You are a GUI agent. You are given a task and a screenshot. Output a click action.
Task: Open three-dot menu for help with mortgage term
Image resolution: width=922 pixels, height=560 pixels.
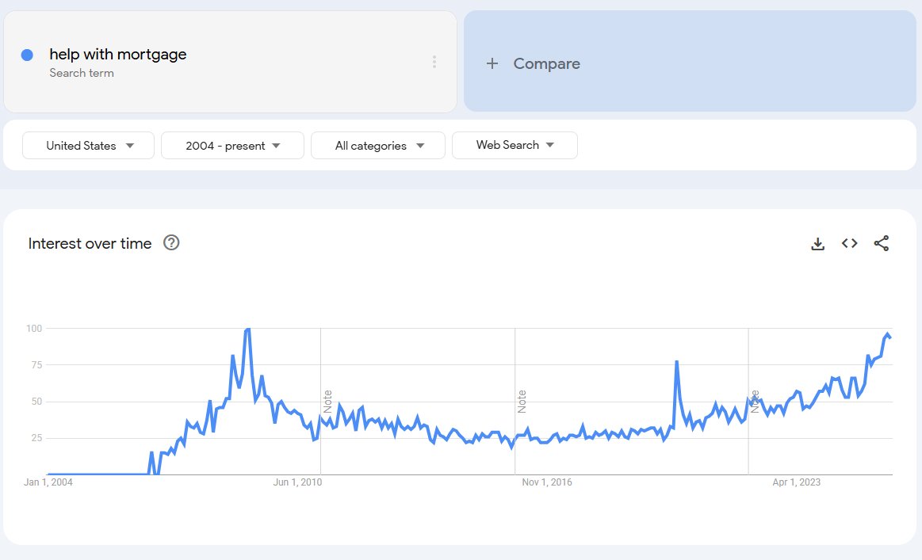[x=434, y=62]
